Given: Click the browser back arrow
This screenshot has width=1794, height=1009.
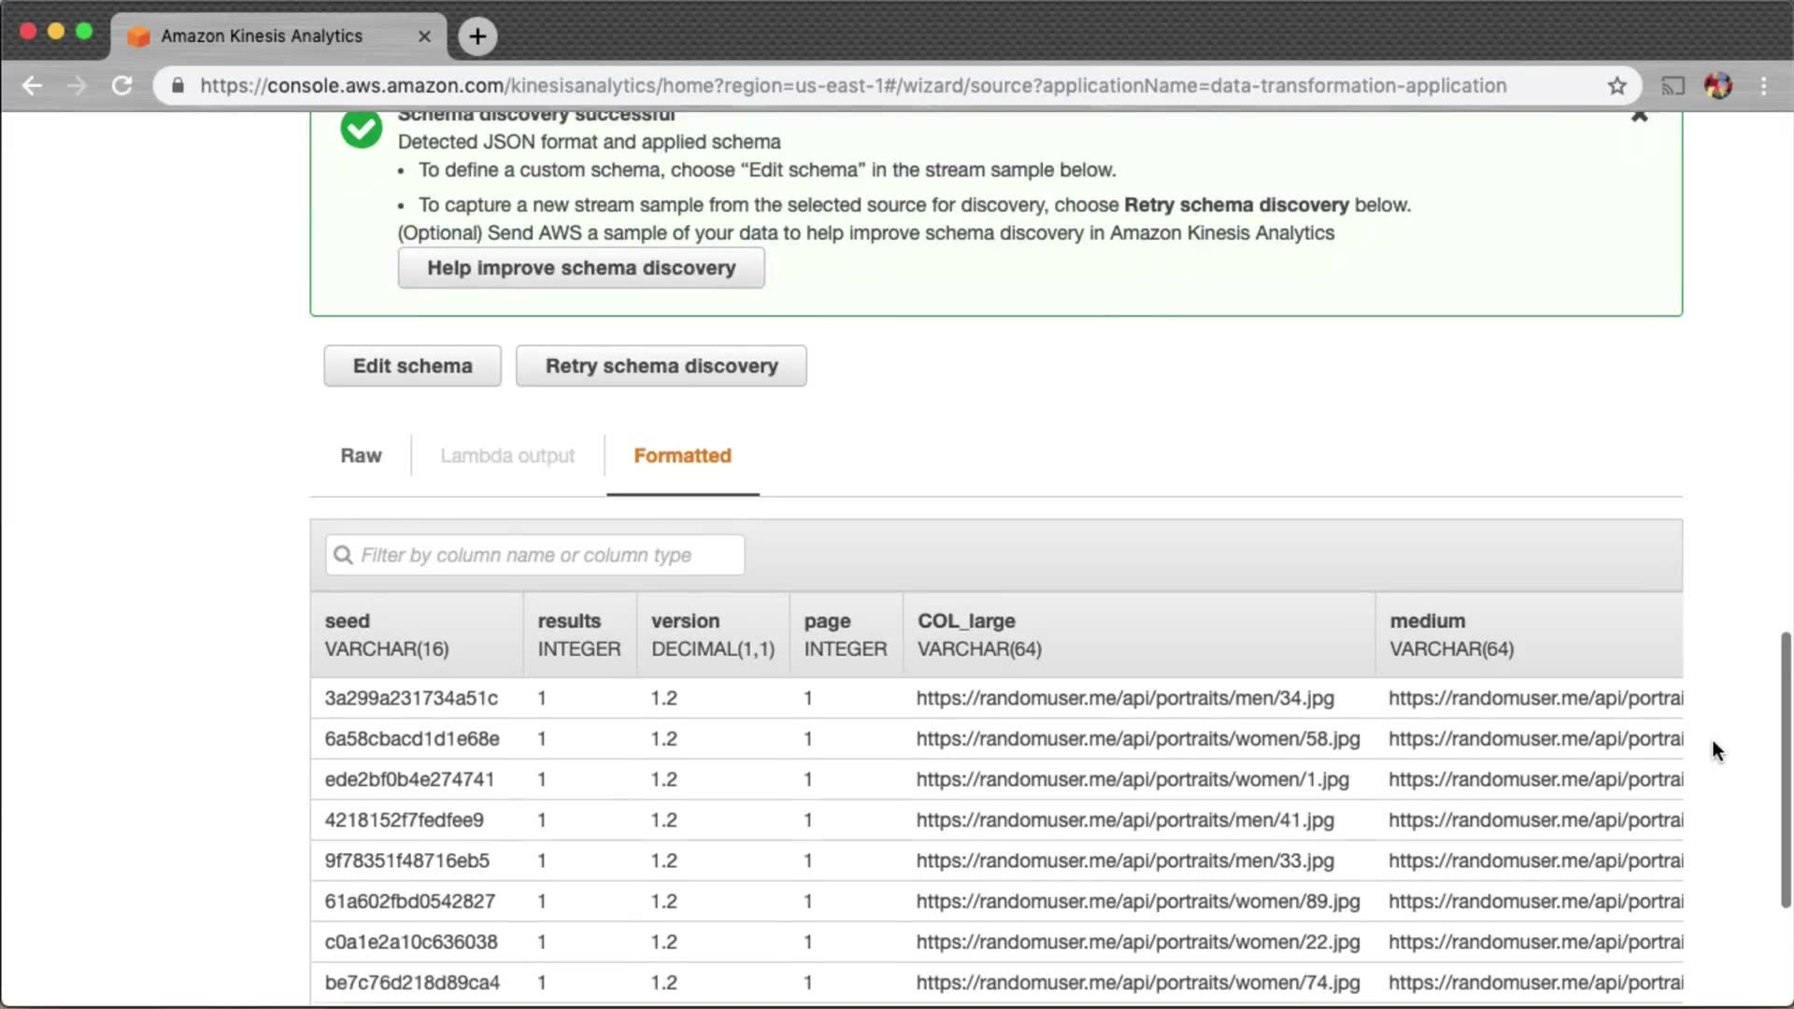Looking at the screenshot, I should click(32, 86).
